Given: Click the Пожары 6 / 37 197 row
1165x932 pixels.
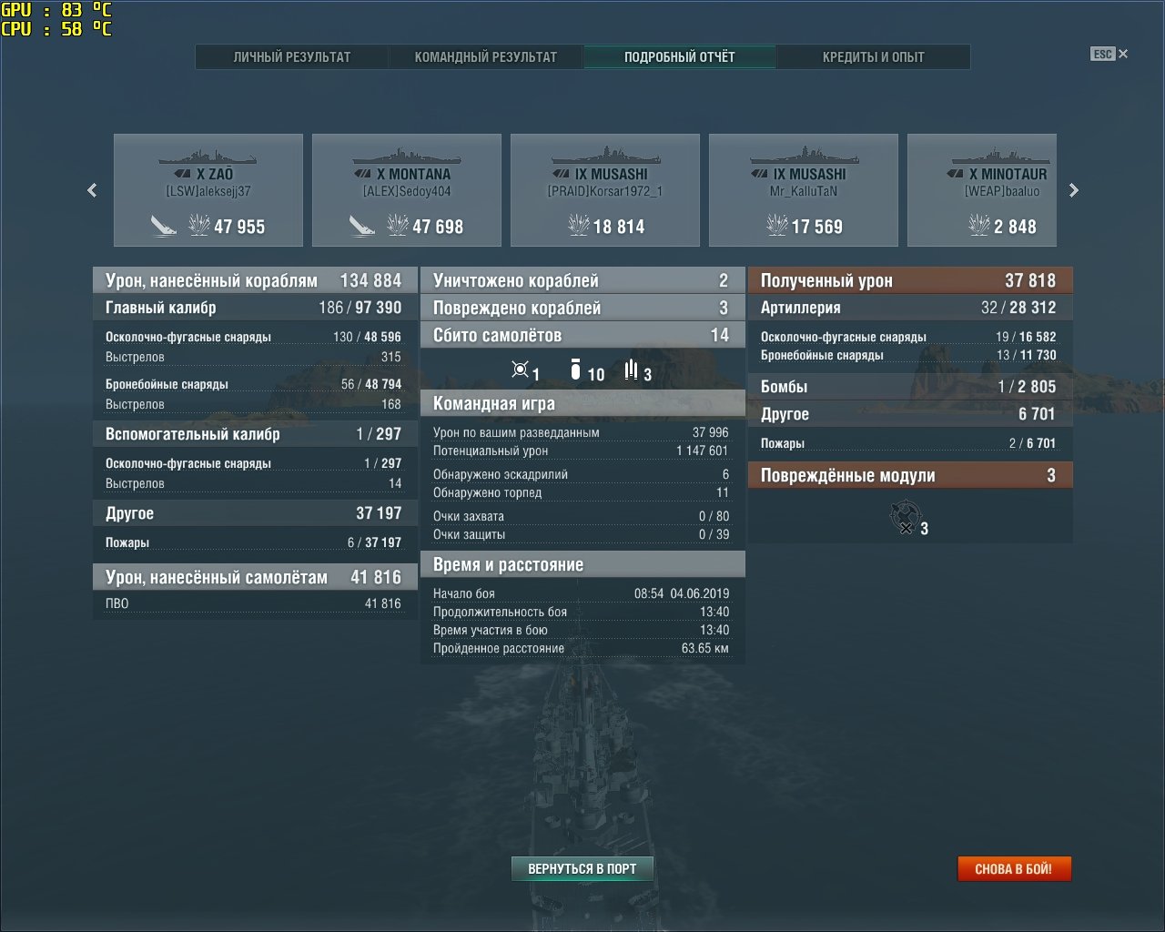Looking at the screenshot, I should (x=253, y=542).
